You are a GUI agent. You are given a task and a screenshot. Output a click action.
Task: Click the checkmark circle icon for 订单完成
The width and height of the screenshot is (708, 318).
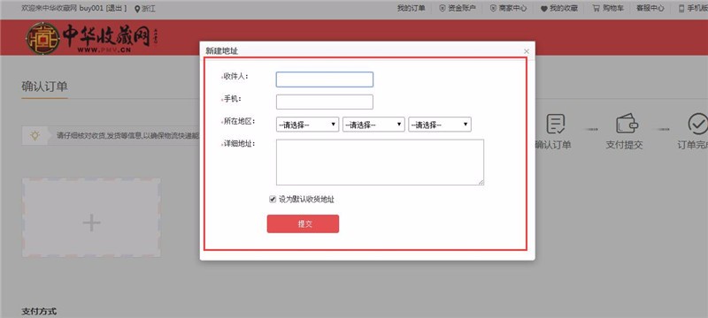tap(698, 124)
